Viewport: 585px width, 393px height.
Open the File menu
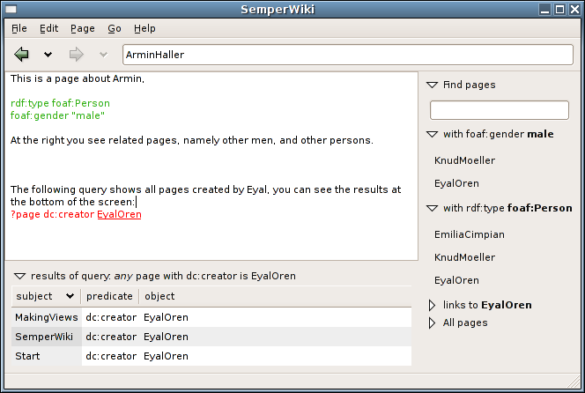coord(19,28)
